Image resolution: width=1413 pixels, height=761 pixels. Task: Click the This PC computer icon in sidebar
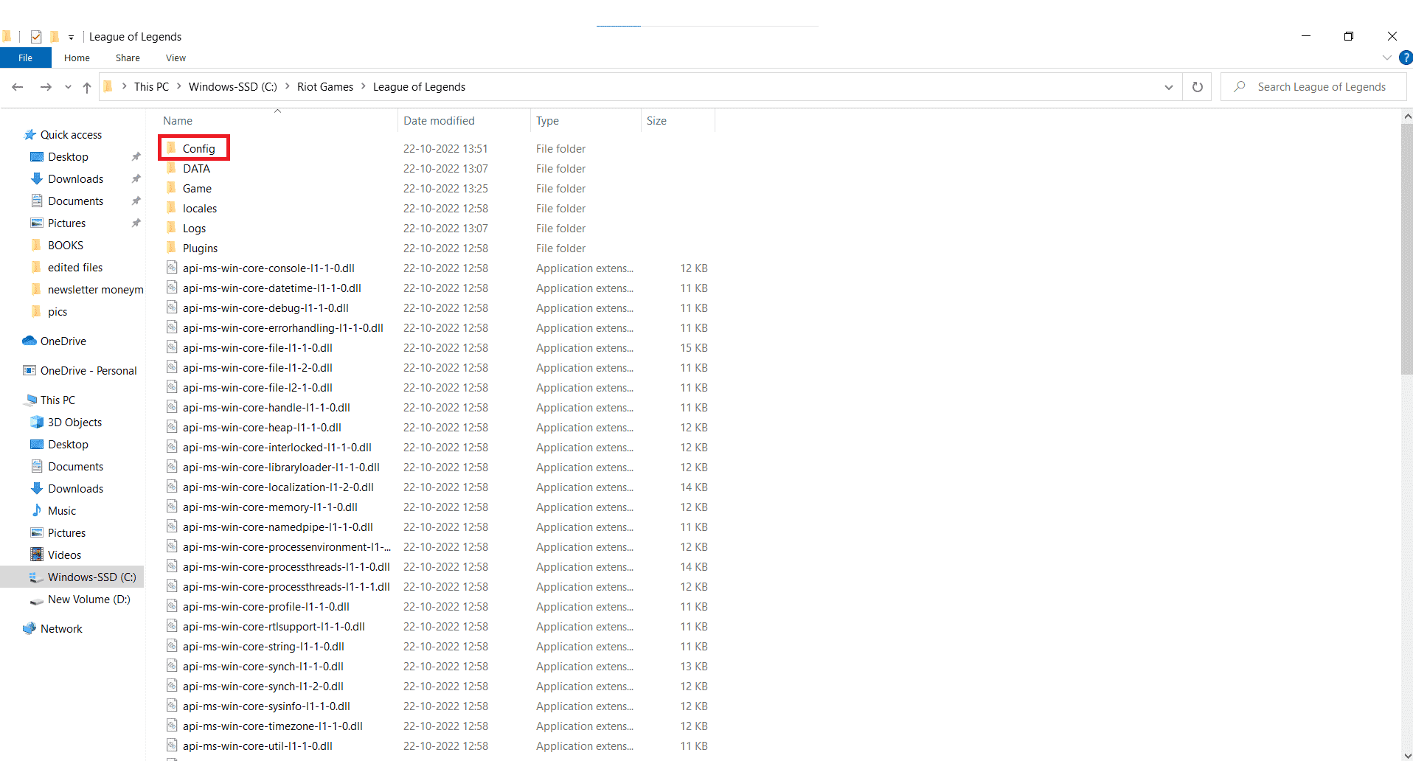coord(29,400)
